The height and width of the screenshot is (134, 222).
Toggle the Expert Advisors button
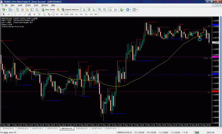click(70, 10)
